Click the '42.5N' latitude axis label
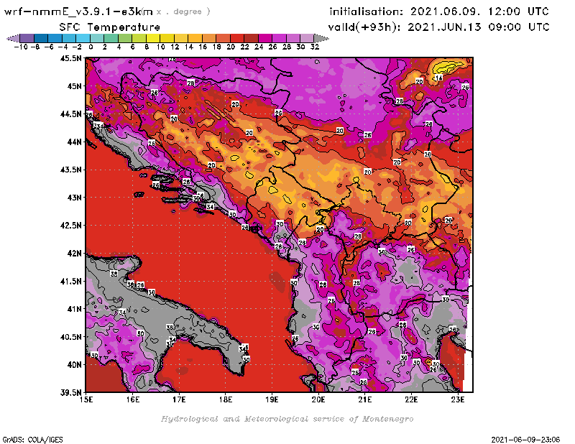 pos(70,226)
